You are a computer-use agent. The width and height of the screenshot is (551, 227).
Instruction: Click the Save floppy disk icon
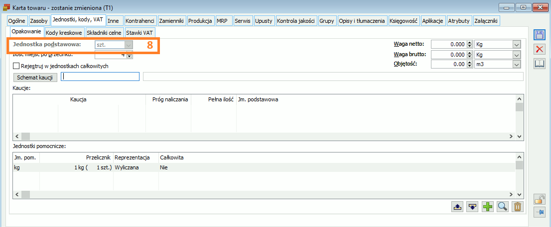[539, 34]
